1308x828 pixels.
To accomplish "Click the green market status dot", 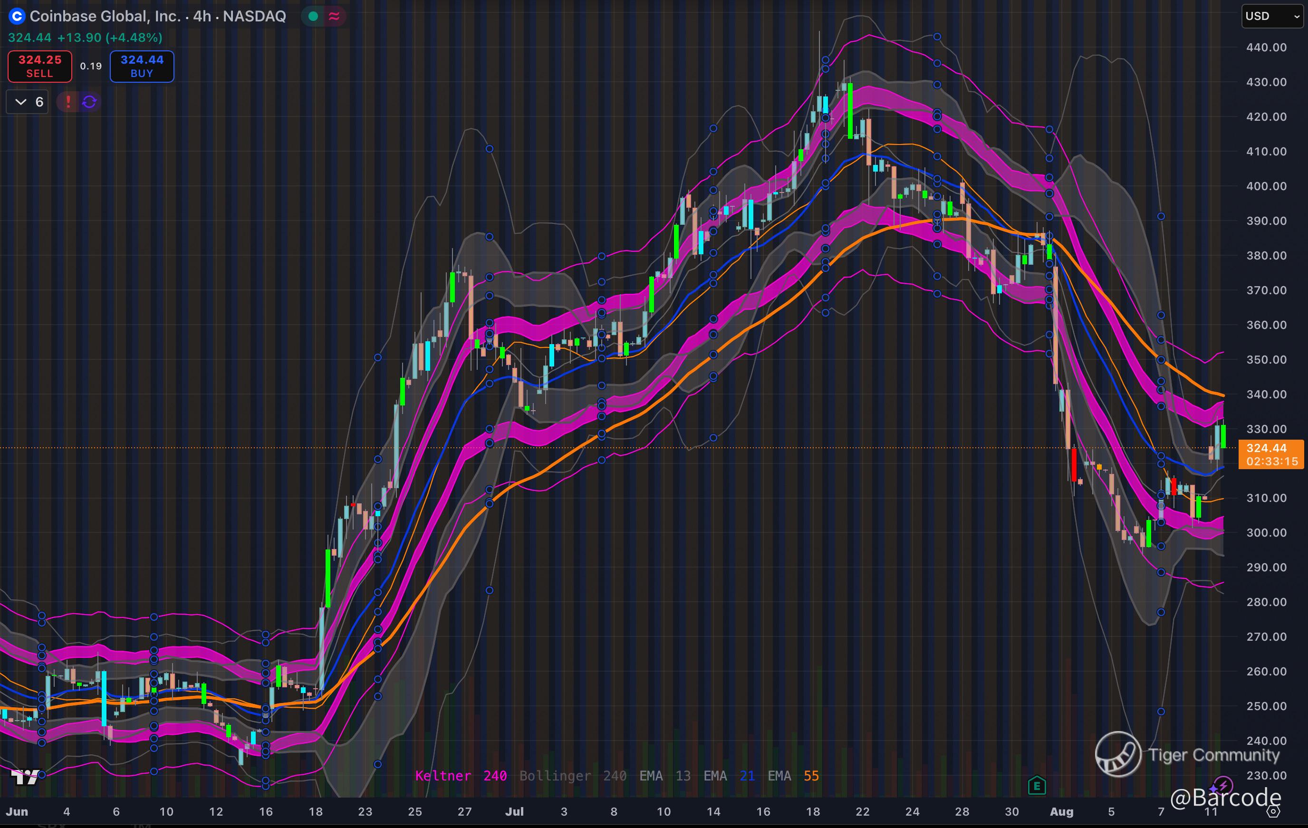I will (313, 16).
